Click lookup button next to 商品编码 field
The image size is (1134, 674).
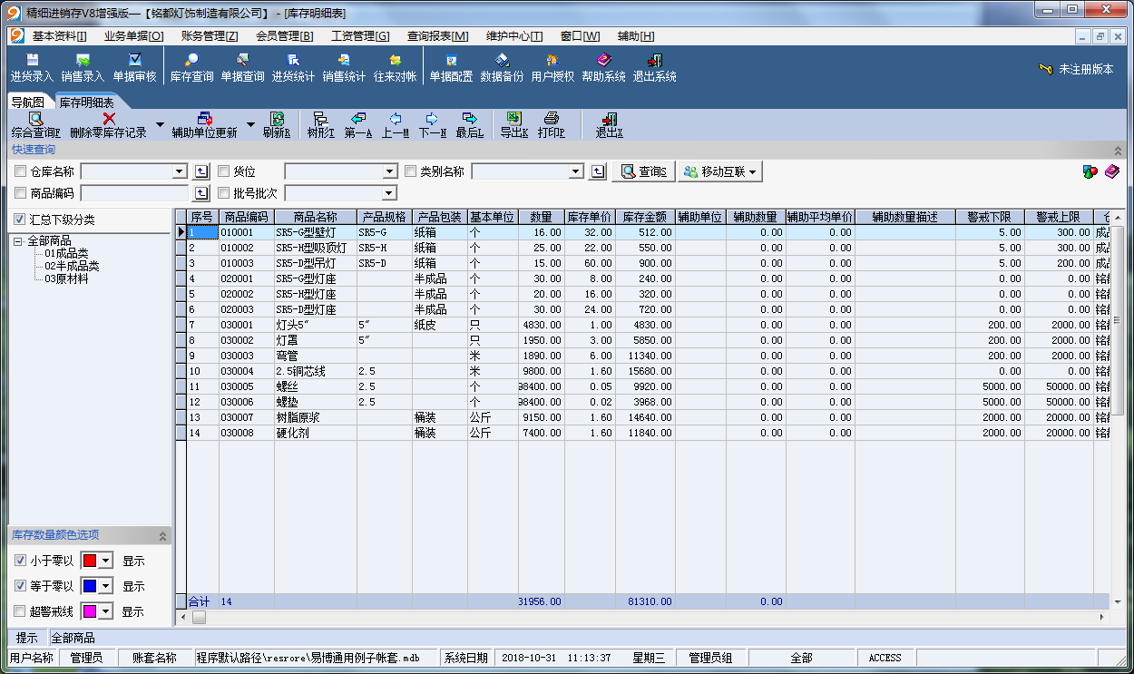tap(201, 193)
